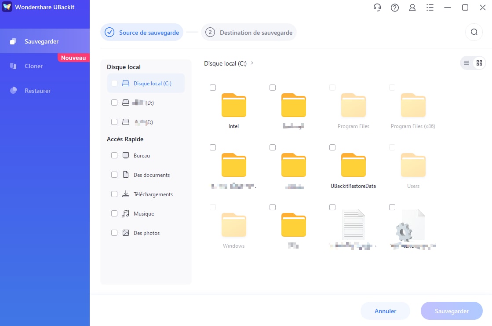
Task: Click the Windows folder label
Action: pos(234,246)
